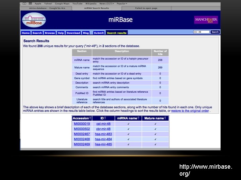Open accession MI0002468 link
The image size is (241, 180).
click(82, 139)
